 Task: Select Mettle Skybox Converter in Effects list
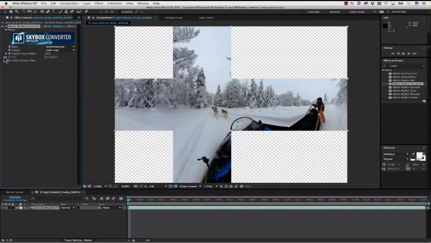[x=407, y=84]
